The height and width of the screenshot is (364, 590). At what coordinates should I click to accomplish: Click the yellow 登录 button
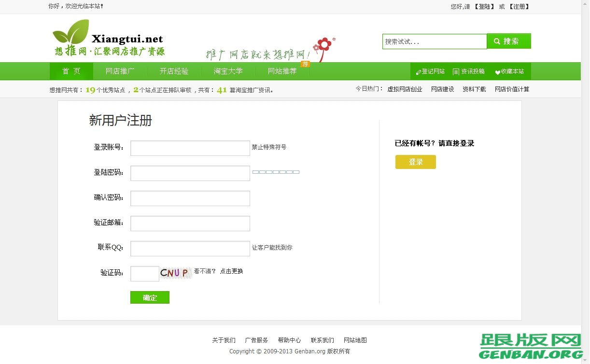click(415, 162)
